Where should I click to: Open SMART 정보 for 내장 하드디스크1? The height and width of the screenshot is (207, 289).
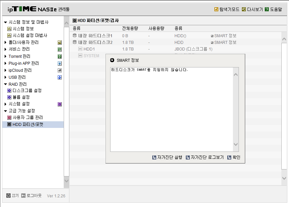(x=224, y=36)
